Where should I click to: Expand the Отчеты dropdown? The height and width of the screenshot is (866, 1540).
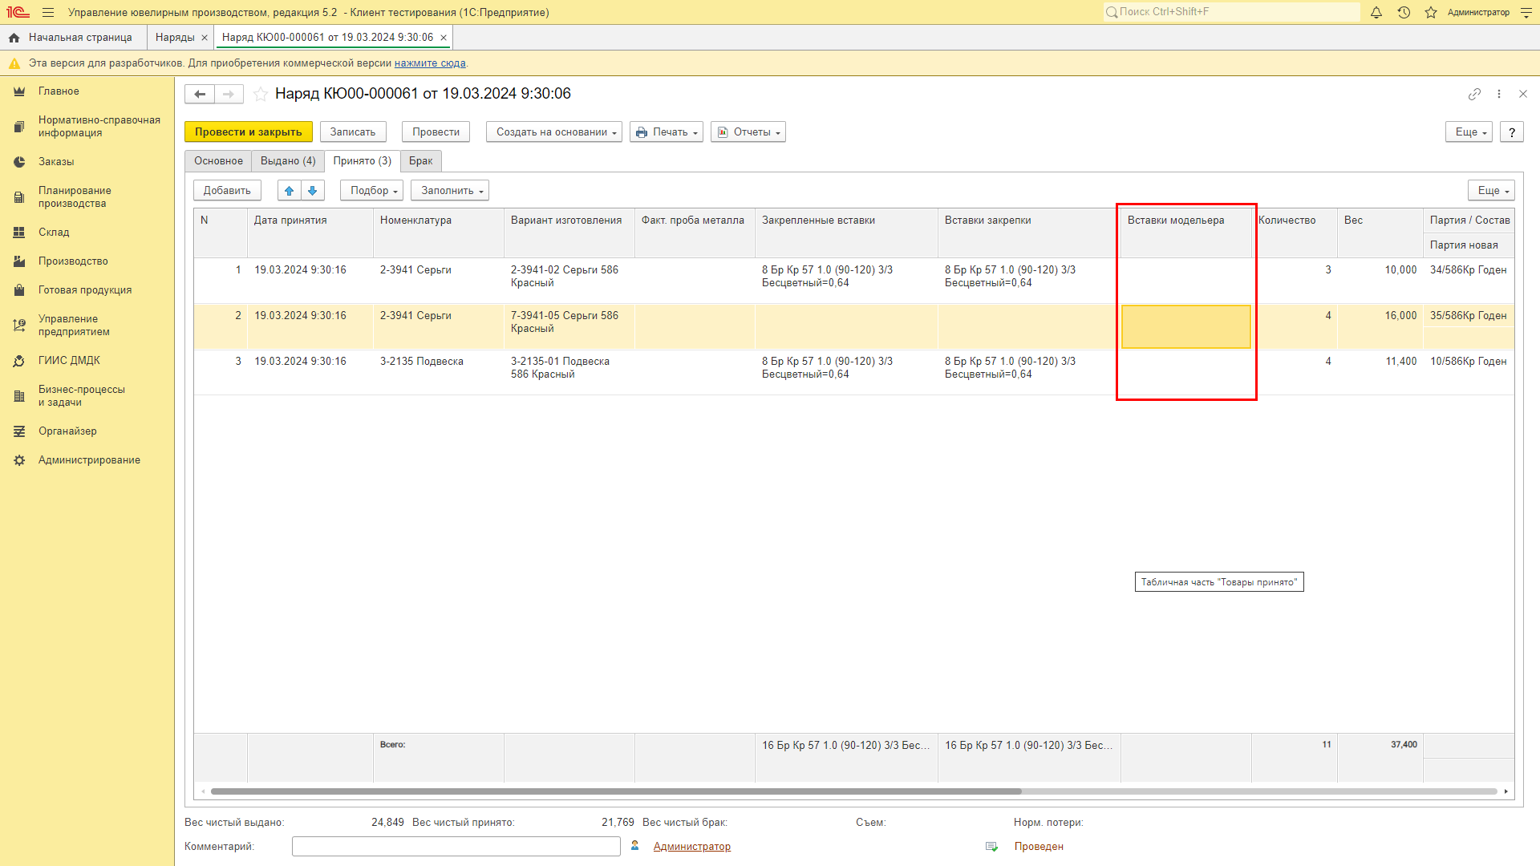point(748,132)
